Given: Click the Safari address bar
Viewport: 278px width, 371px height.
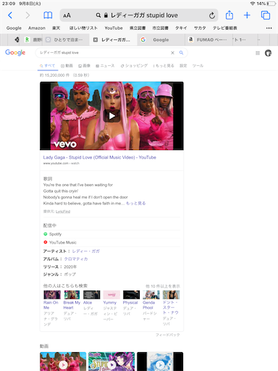Looking at the screenshot, I should pyautogui.click(x=139, y=15).
